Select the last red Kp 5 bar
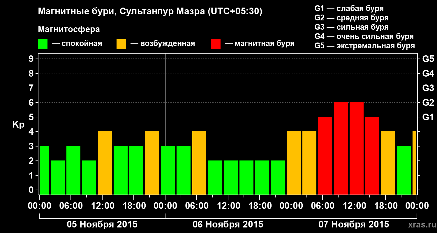This screenshot has width=437, height=233. [372, 156]
